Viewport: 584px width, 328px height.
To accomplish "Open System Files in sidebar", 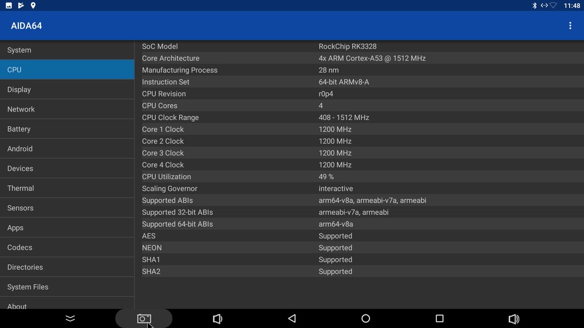I will 67,287.
